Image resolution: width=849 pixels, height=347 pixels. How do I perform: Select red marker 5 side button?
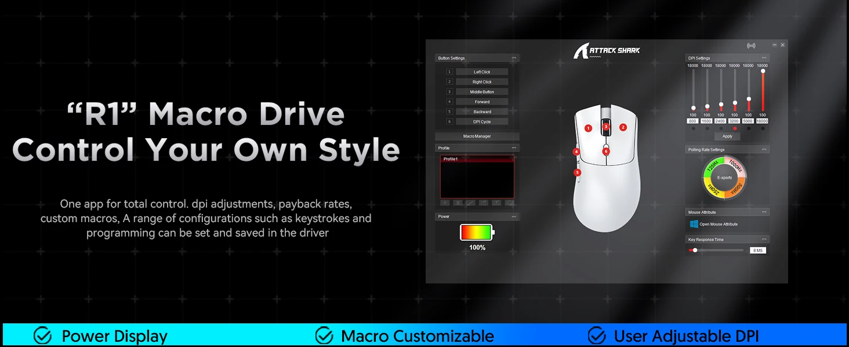coord(577,172)
